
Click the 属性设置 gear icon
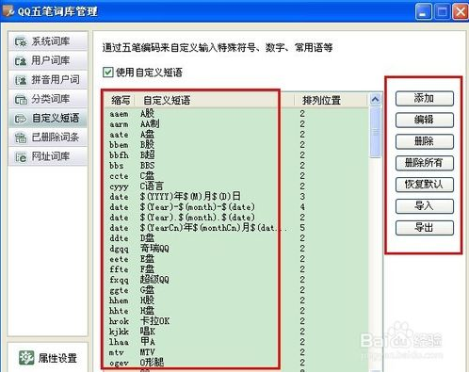26,358
